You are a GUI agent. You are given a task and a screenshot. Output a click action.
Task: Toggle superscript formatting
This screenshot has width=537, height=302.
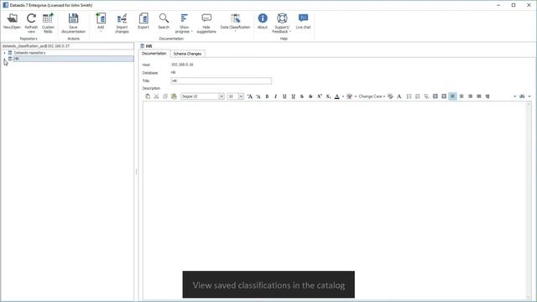pyautogui.click(x=319, y=96)
